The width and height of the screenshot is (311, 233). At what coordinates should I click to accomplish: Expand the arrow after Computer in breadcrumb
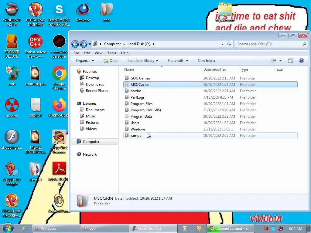pos(124,44)
